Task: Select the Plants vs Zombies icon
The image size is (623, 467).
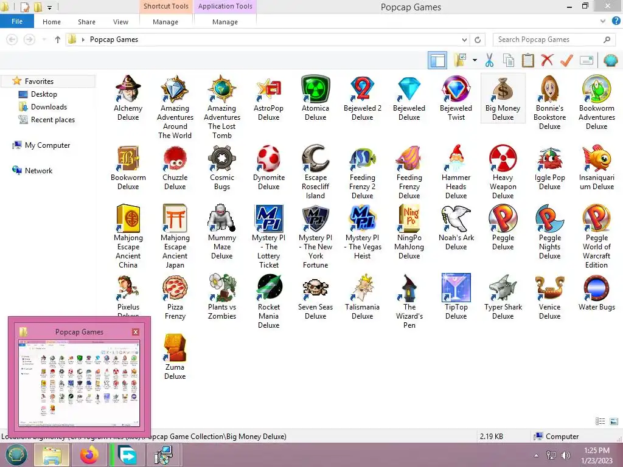Action: pos(221,288)
